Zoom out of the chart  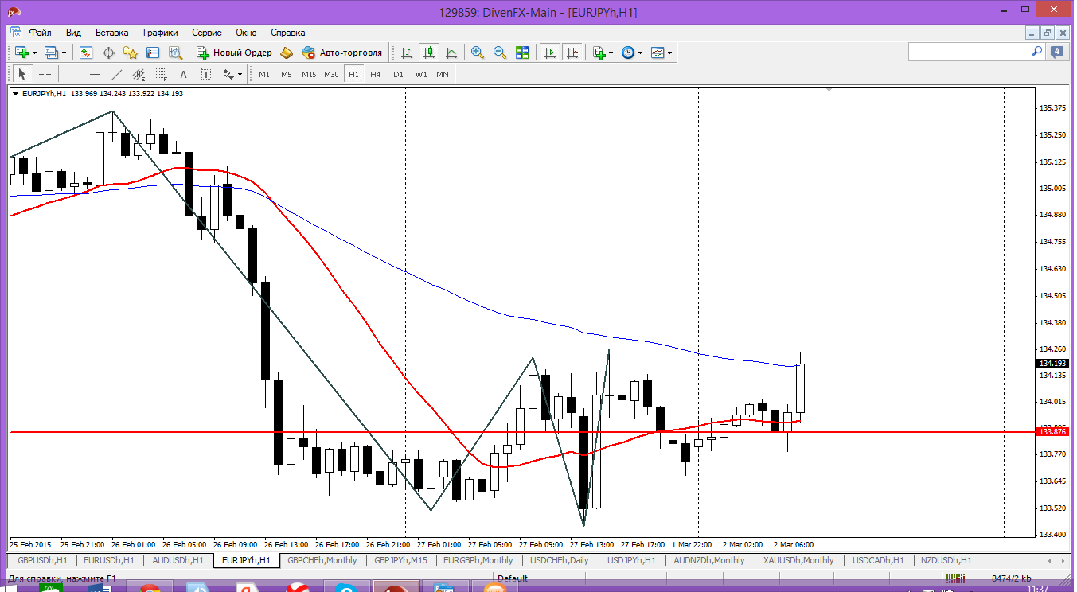click(x=500, y=53)
